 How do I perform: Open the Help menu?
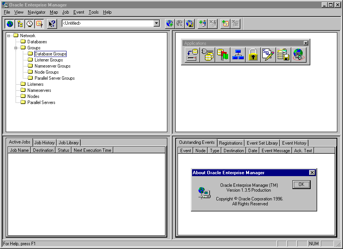(x=107, y=12)
